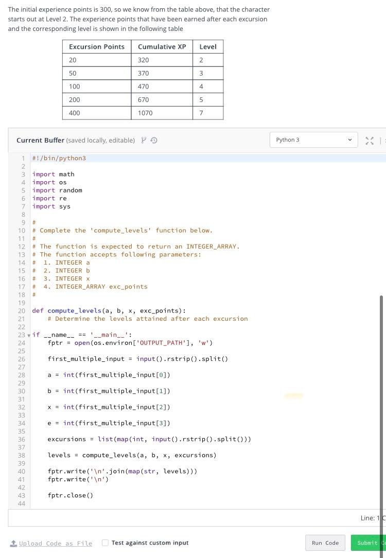This screenshot has height=558, width=386.
Task: Open the Upload Code as File link
Action: coord(56,543)
